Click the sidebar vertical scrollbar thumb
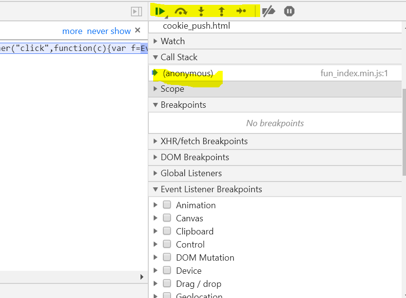Screen dimensions: 406x298 [x=404, y=132]
